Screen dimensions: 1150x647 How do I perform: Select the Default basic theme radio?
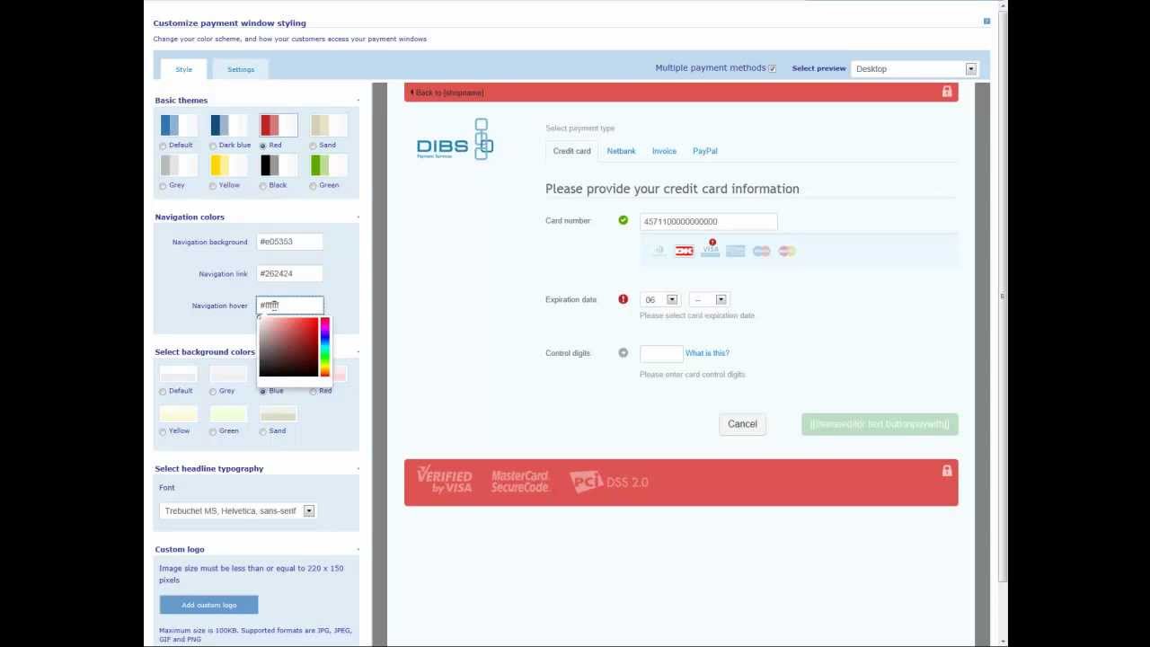coord(163,146)
